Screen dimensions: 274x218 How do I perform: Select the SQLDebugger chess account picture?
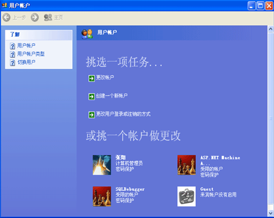click(102, 196)
